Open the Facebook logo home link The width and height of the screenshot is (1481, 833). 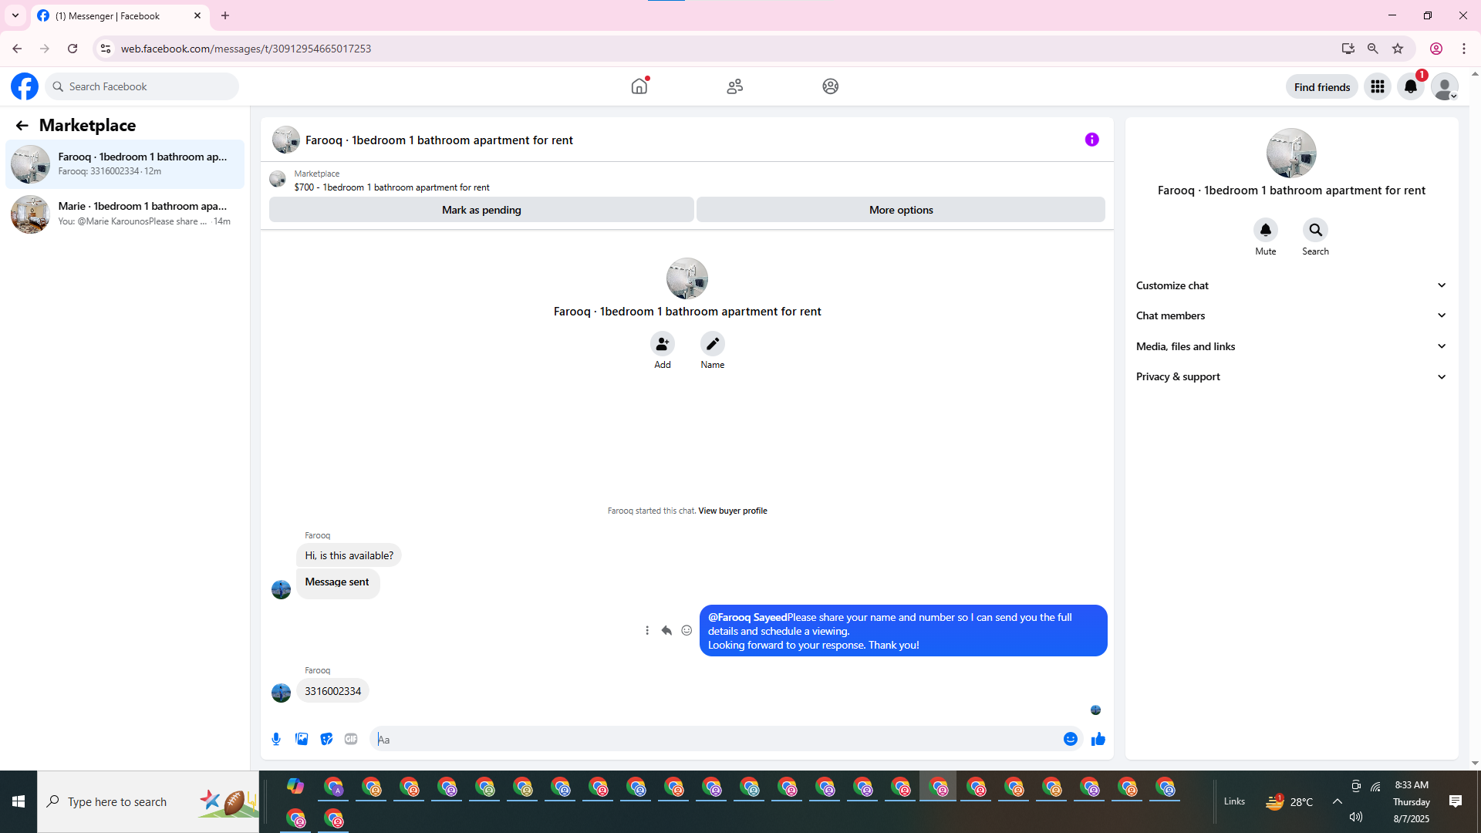coord(25,86)
